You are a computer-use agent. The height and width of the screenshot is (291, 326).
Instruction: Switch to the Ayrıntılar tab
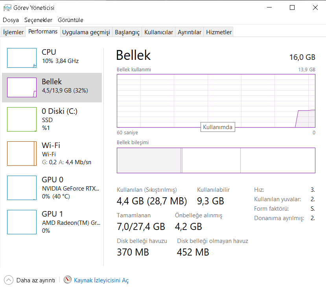(190, 32)
